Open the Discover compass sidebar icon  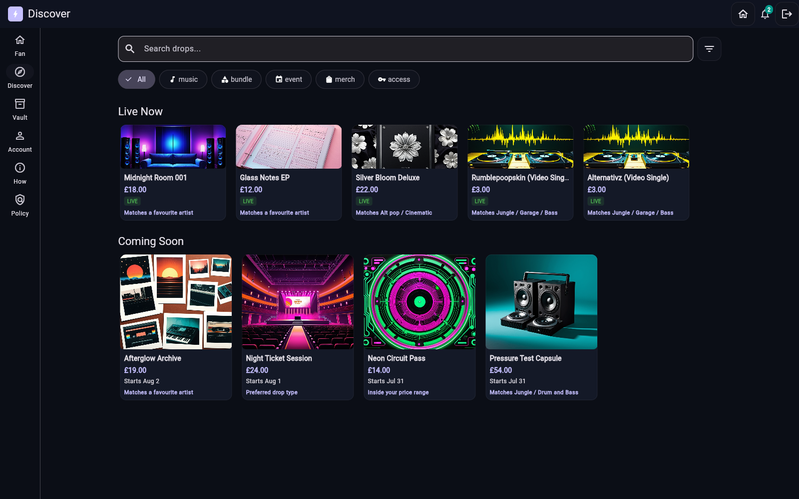click(20, 72)
